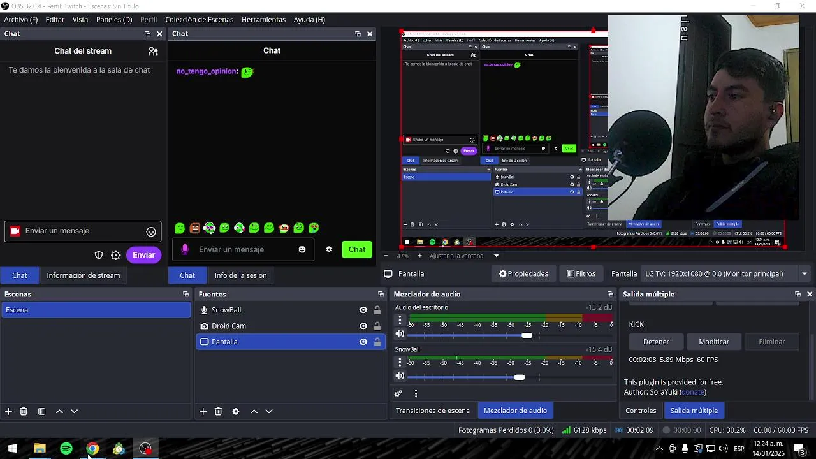Open File Explorer from the taskbar

(x=40, y=449)
